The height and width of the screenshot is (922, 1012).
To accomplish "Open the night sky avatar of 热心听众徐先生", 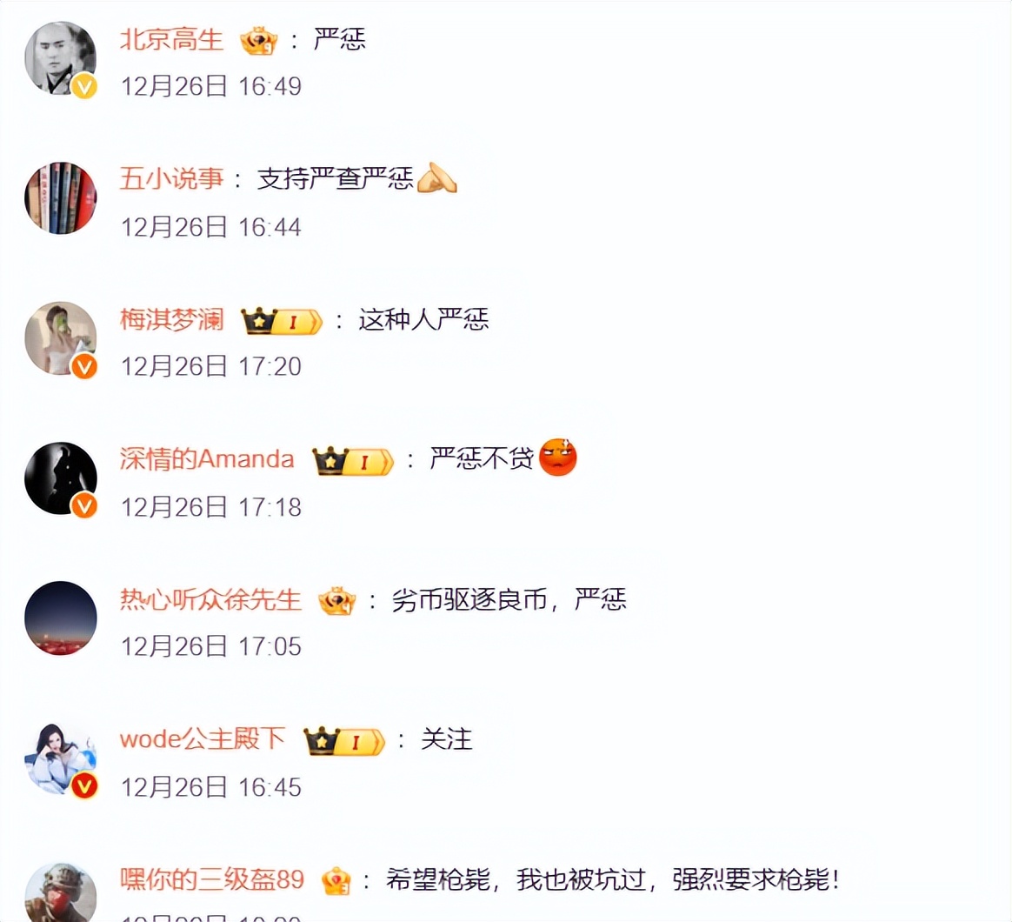I will pyautogui.click(x=61, y=618).
